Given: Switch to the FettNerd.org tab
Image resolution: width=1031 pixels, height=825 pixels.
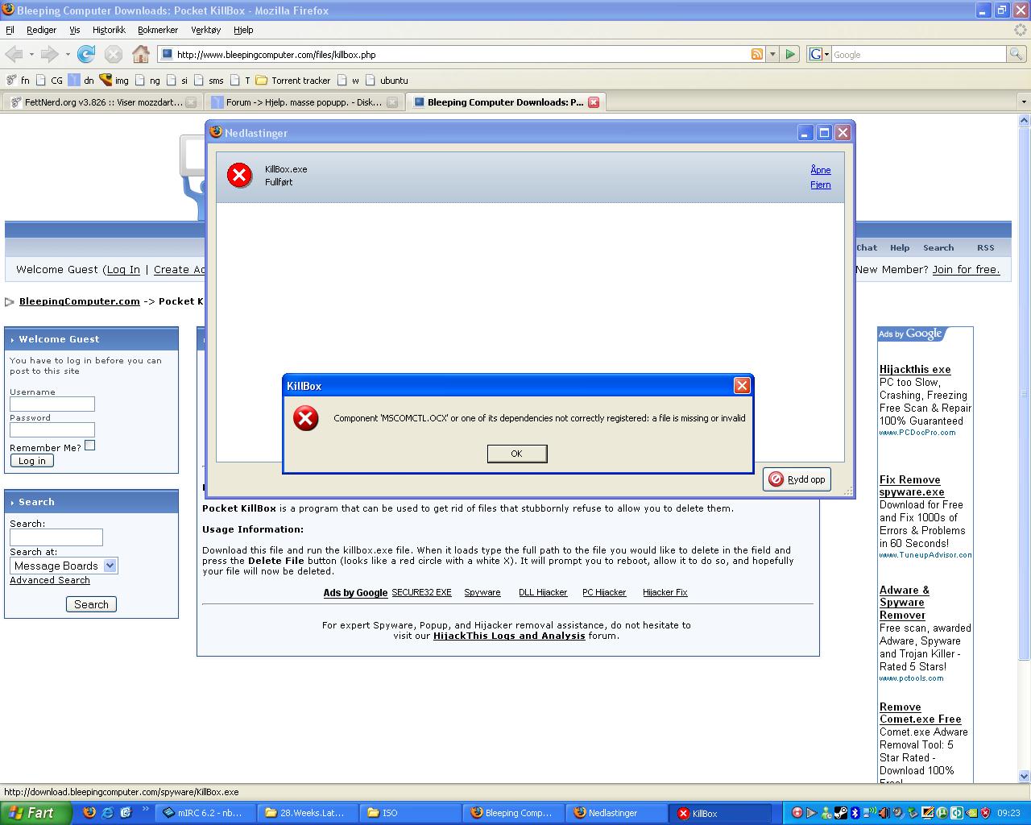Looking at the screenshot, I should (101, 102).
